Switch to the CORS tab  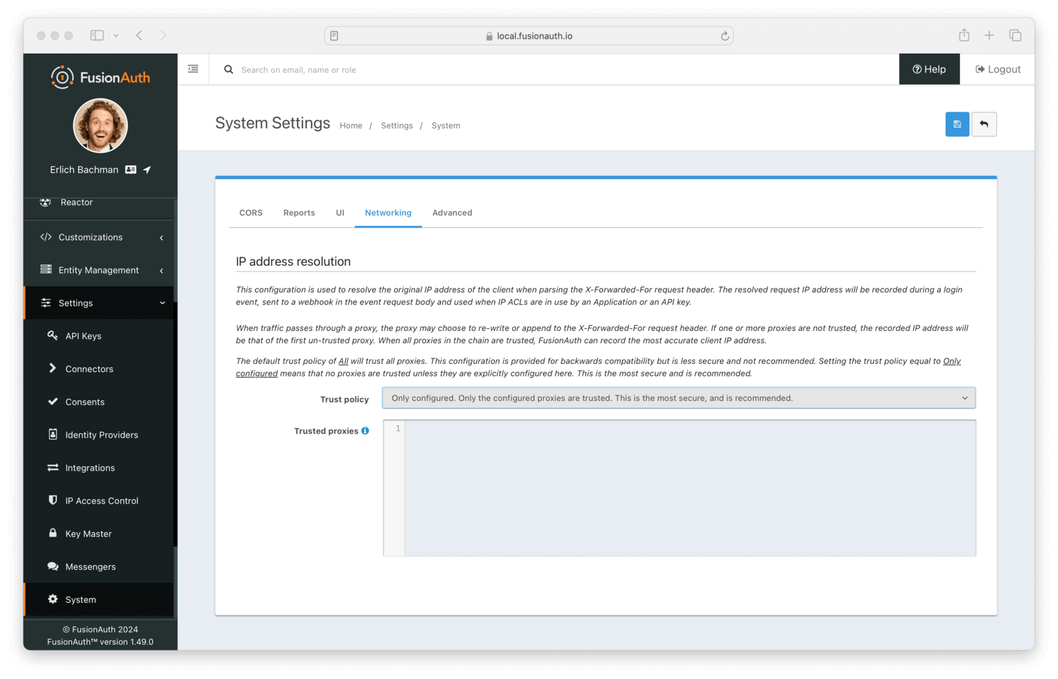click(251, 213)
